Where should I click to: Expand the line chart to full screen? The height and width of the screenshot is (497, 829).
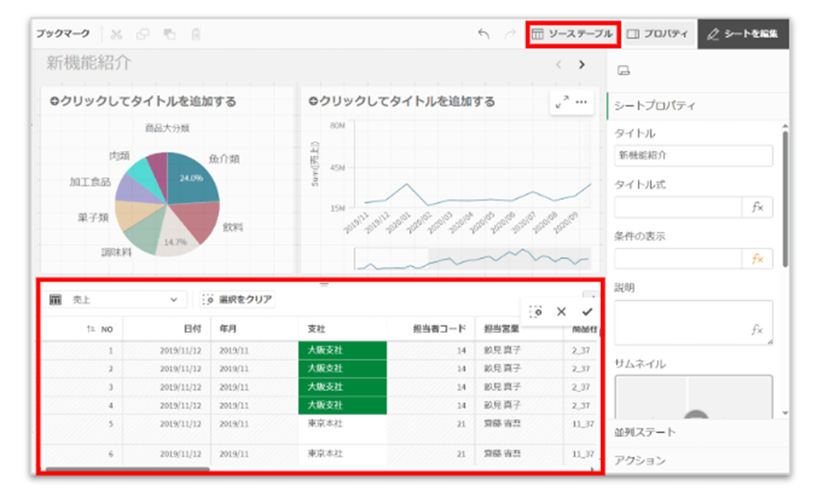click(x=562, y=102)
